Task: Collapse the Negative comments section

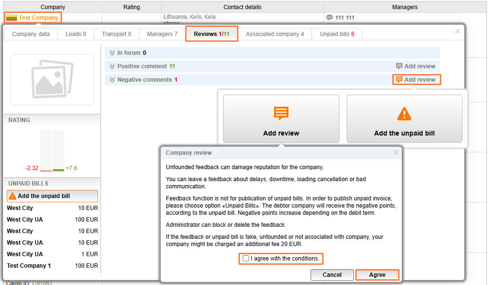Action: pos(113,80)
